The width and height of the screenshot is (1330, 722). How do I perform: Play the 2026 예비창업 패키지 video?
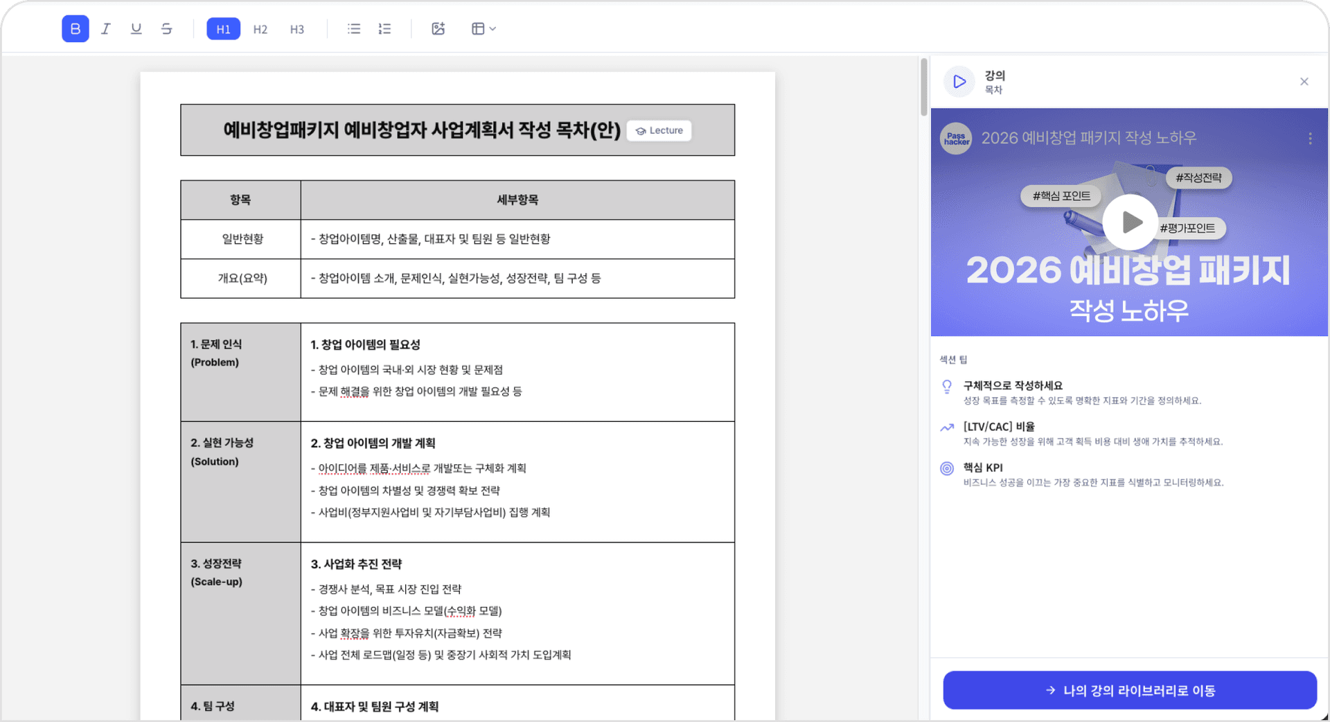(x=1130, y=222)
